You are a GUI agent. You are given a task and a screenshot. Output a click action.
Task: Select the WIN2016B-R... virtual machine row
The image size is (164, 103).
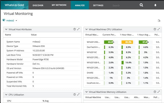tap(122, 63)
